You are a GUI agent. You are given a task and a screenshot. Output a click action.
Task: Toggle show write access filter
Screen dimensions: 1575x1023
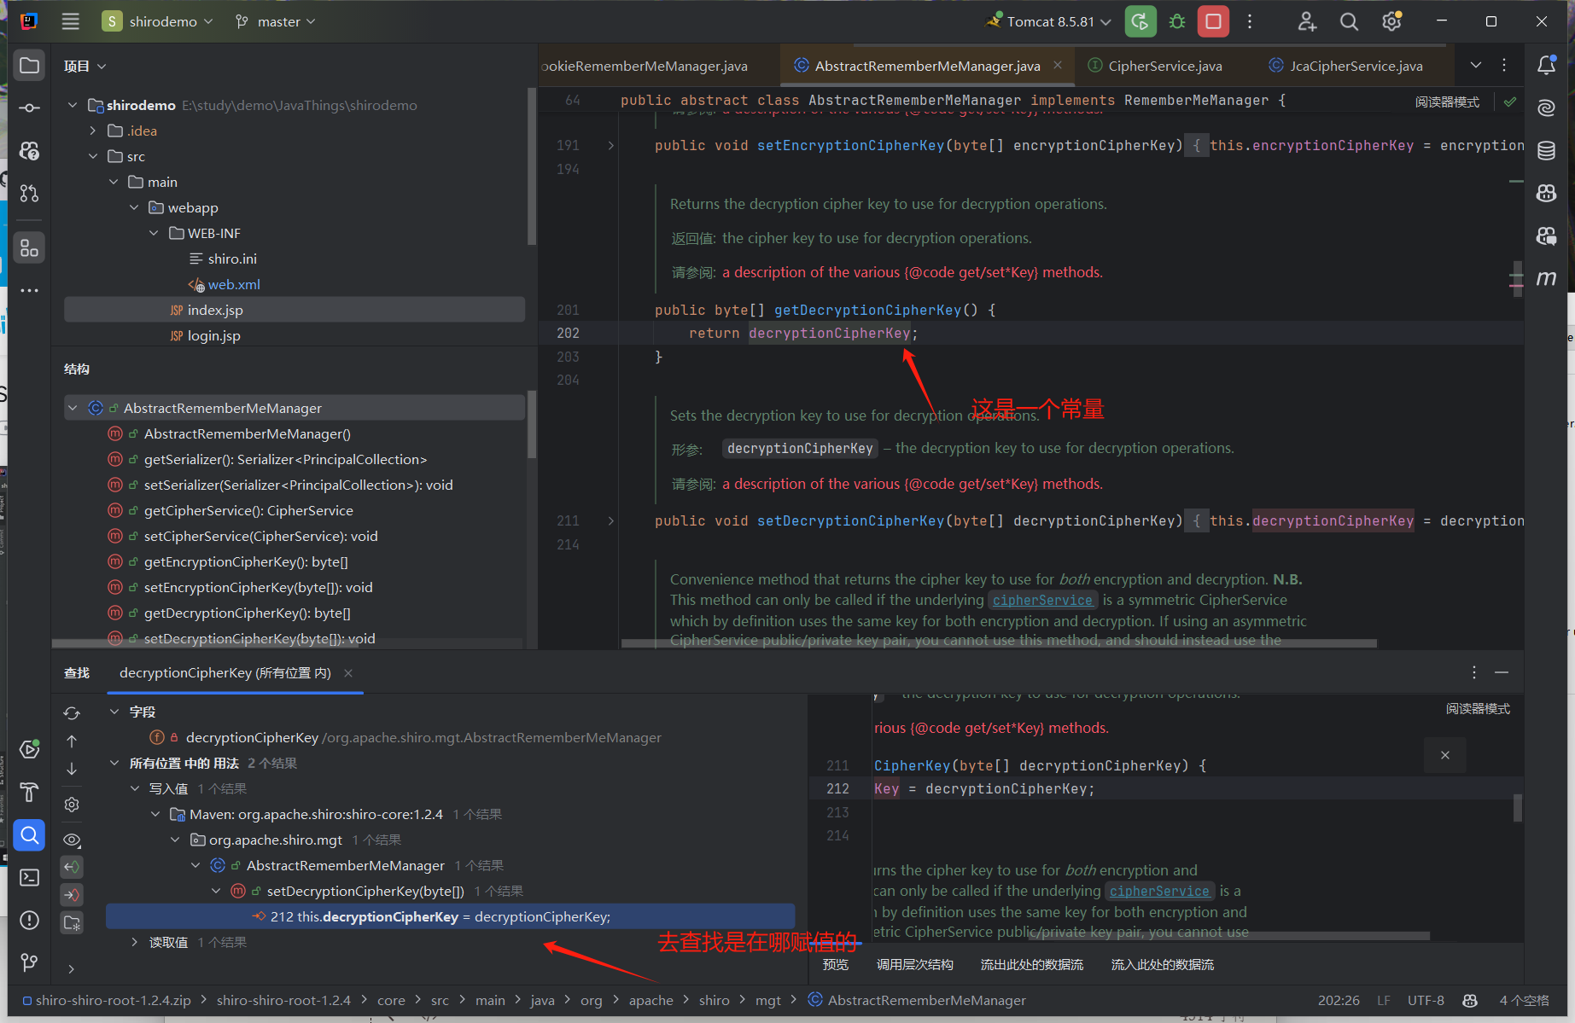pyautogui.click(x=72, y=894)
